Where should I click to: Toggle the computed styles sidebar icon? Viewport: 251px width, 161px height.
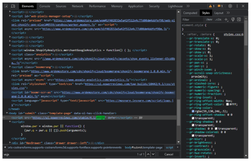[239, 19]
